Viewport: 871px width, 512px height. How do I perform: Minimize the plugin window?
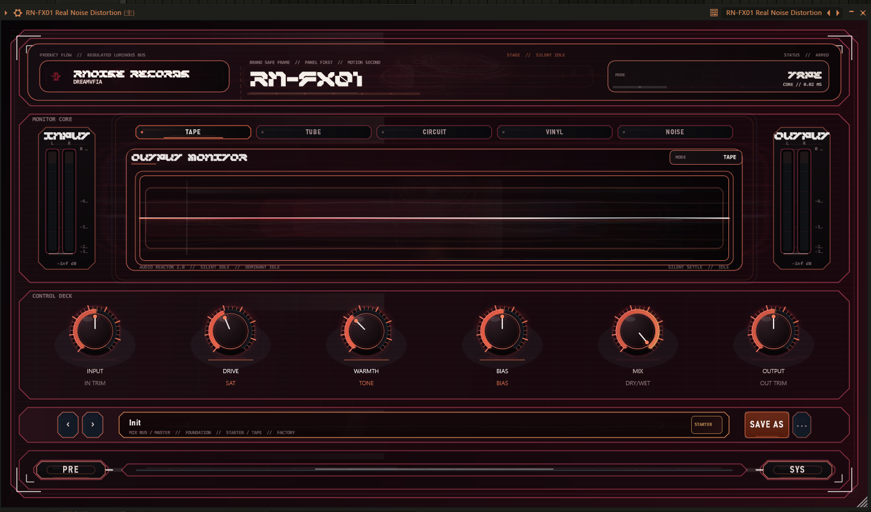point(851,12)
